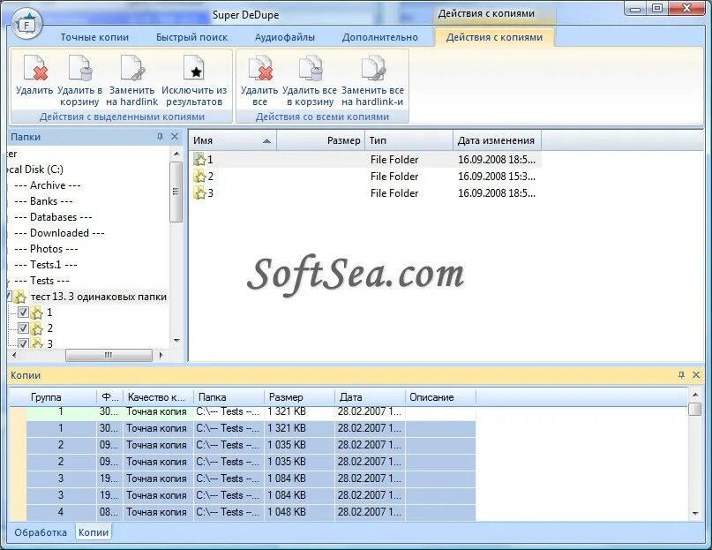Click folder tree scroll-up arrow
Screen dimensions: 712x550
[176, 154]
